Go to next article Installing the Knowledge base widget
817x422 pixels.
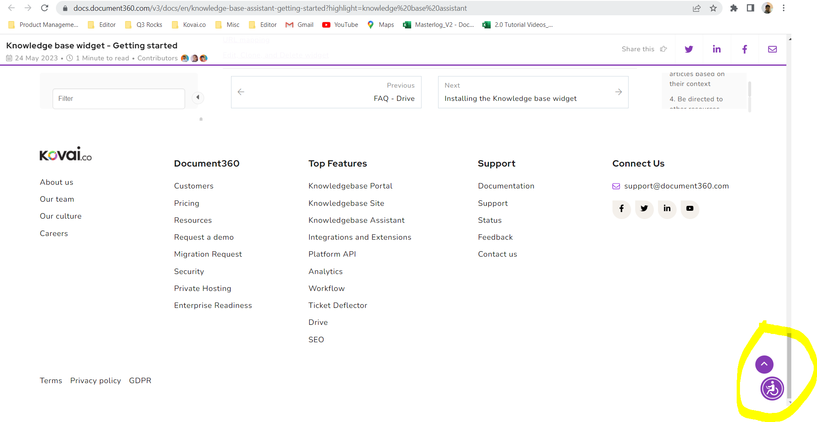click(533, 92)
